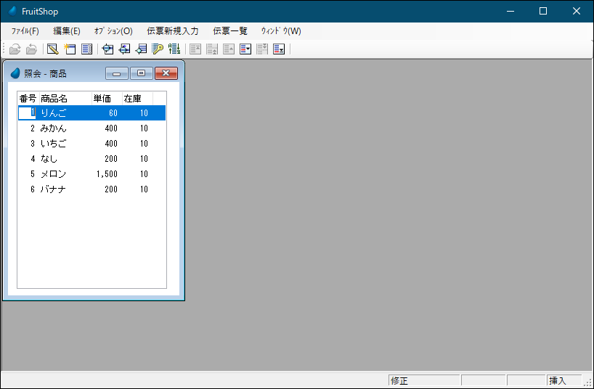Restore the 照会 - 商品 child window
Image resolution: width=594 pixels, height=389 pixels.
point(141,73)
